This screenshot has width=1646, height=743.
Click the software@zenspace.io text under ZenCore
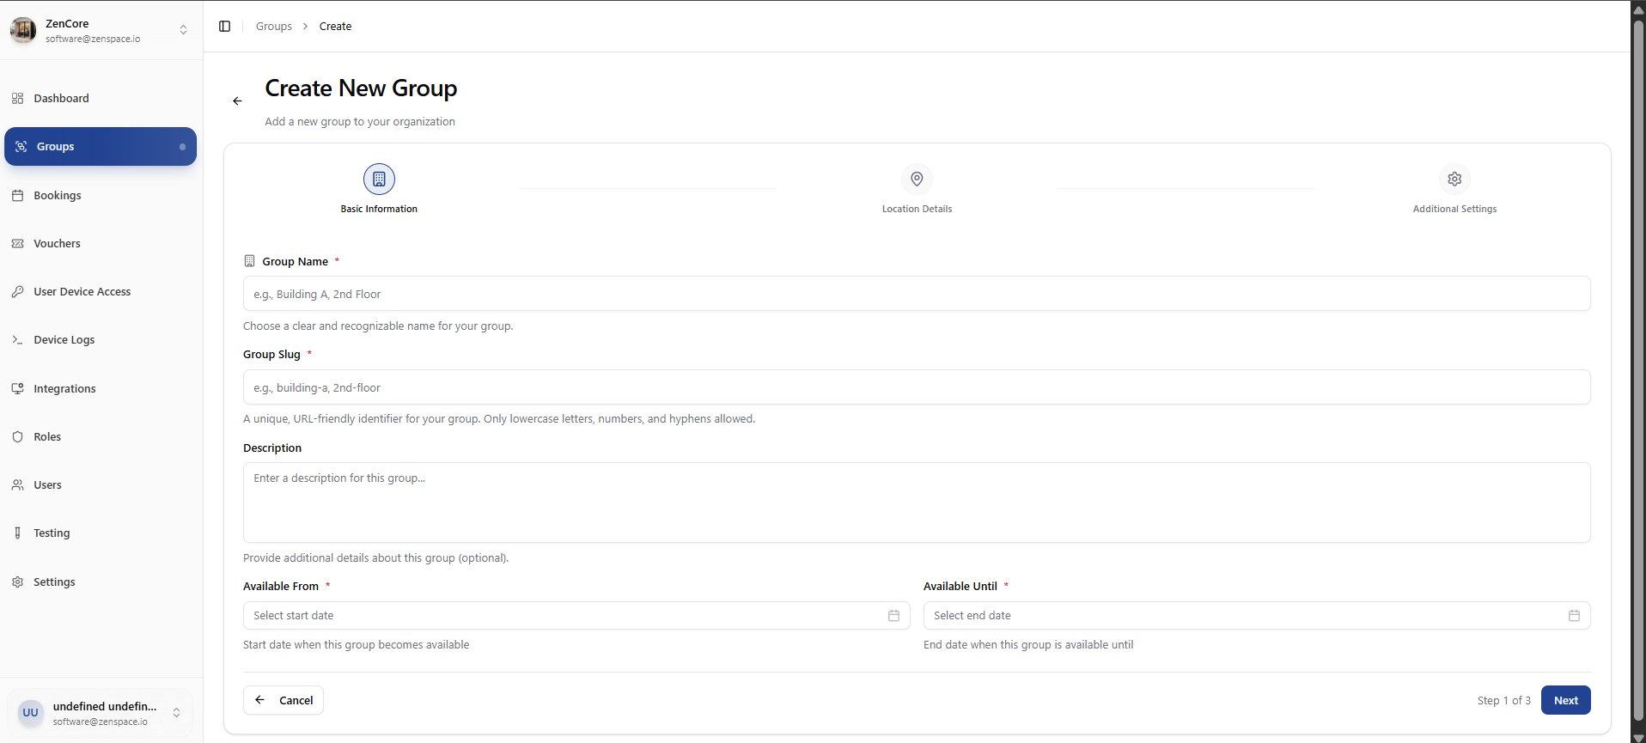pyautogui.click(x=93, y=40)
